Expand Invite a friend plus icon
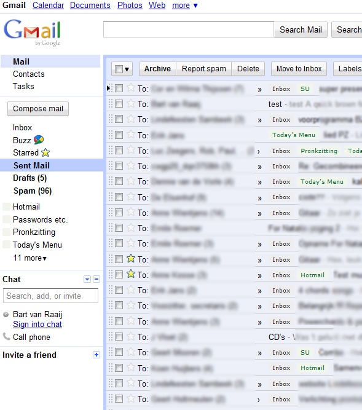Image resolution: width=362 pixels, height=410 pixels. (x=96, y=355)
